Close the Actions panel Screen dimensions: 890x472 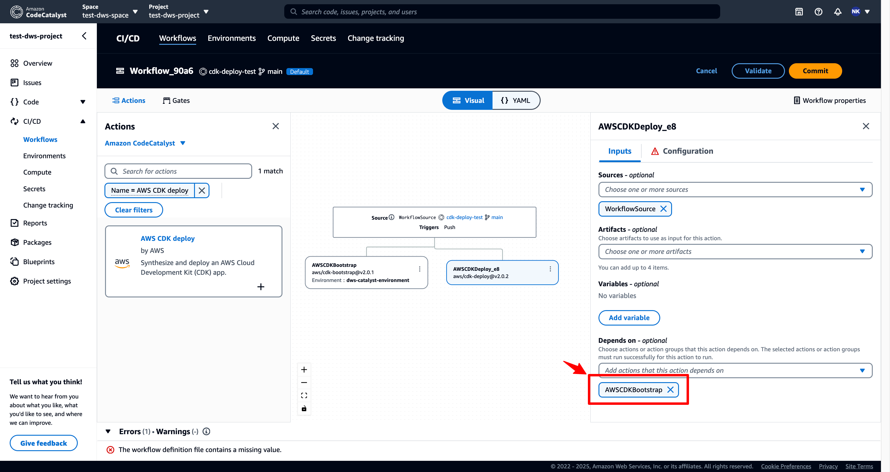(275, 126)
